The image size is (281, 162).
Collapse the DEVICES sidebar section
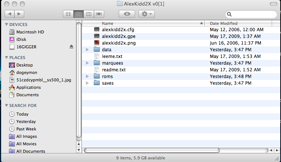click(x=6, y=25)
